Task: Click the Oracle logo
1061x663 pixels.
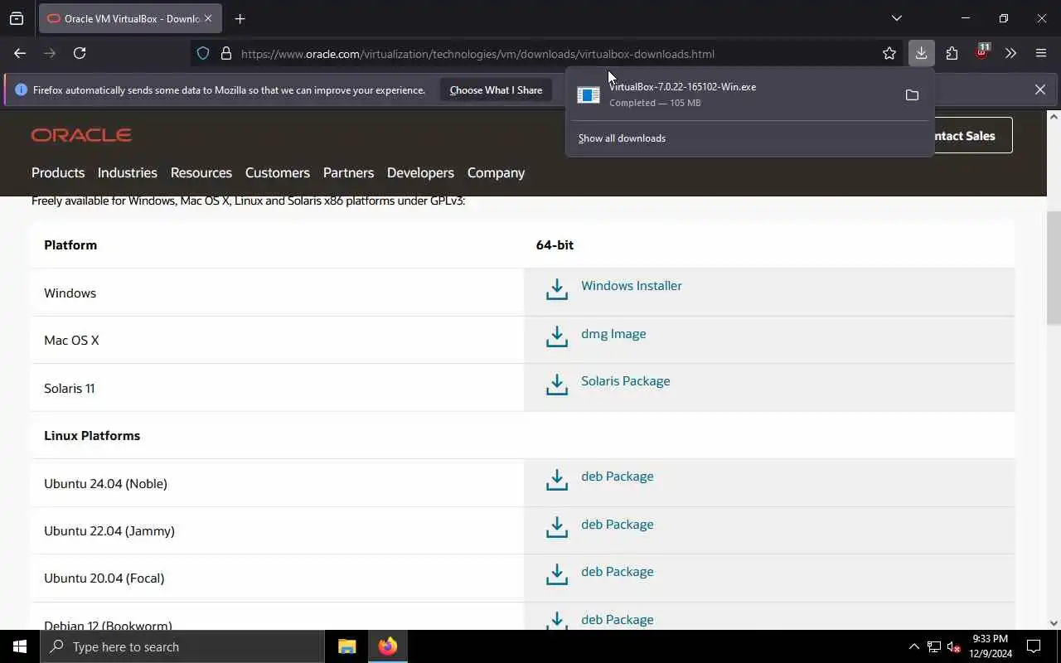Action: (81, 135)
